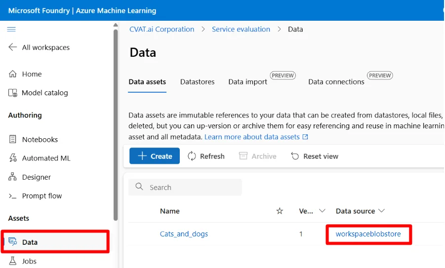This screenshot has width=445, height=268.
Task: Click the Data assets sidebar icon
Action: pyautogui.click(x=12, y=242)
